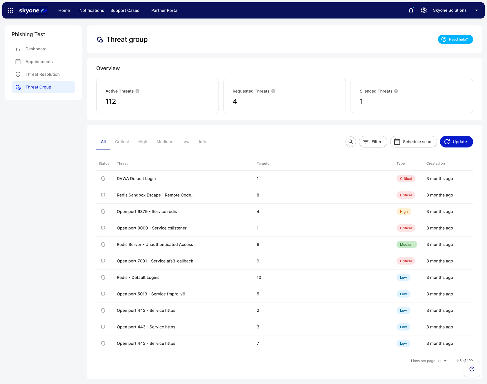Click the Schedule scan button
487x384 pixels.
(x=413, y=142)
